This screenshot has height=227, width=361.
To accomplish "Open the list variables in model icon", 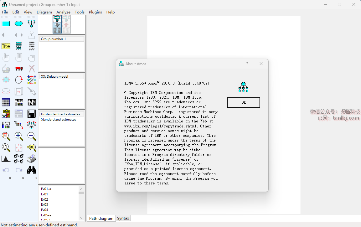I will [19, 46].
